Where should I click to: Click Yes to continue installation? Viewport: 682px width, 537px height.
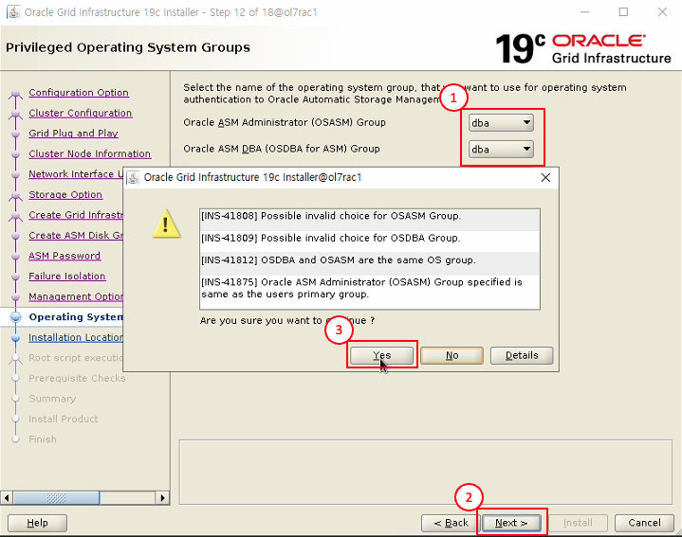click(x=381, y=355)
